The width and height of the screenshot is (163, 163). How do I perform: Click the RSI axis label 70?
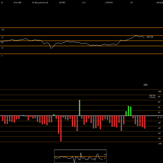point(2,37)
